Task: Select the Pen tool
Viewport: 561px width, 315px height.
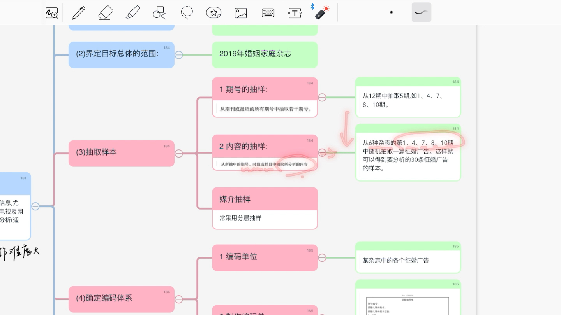Action: point(78,13)
